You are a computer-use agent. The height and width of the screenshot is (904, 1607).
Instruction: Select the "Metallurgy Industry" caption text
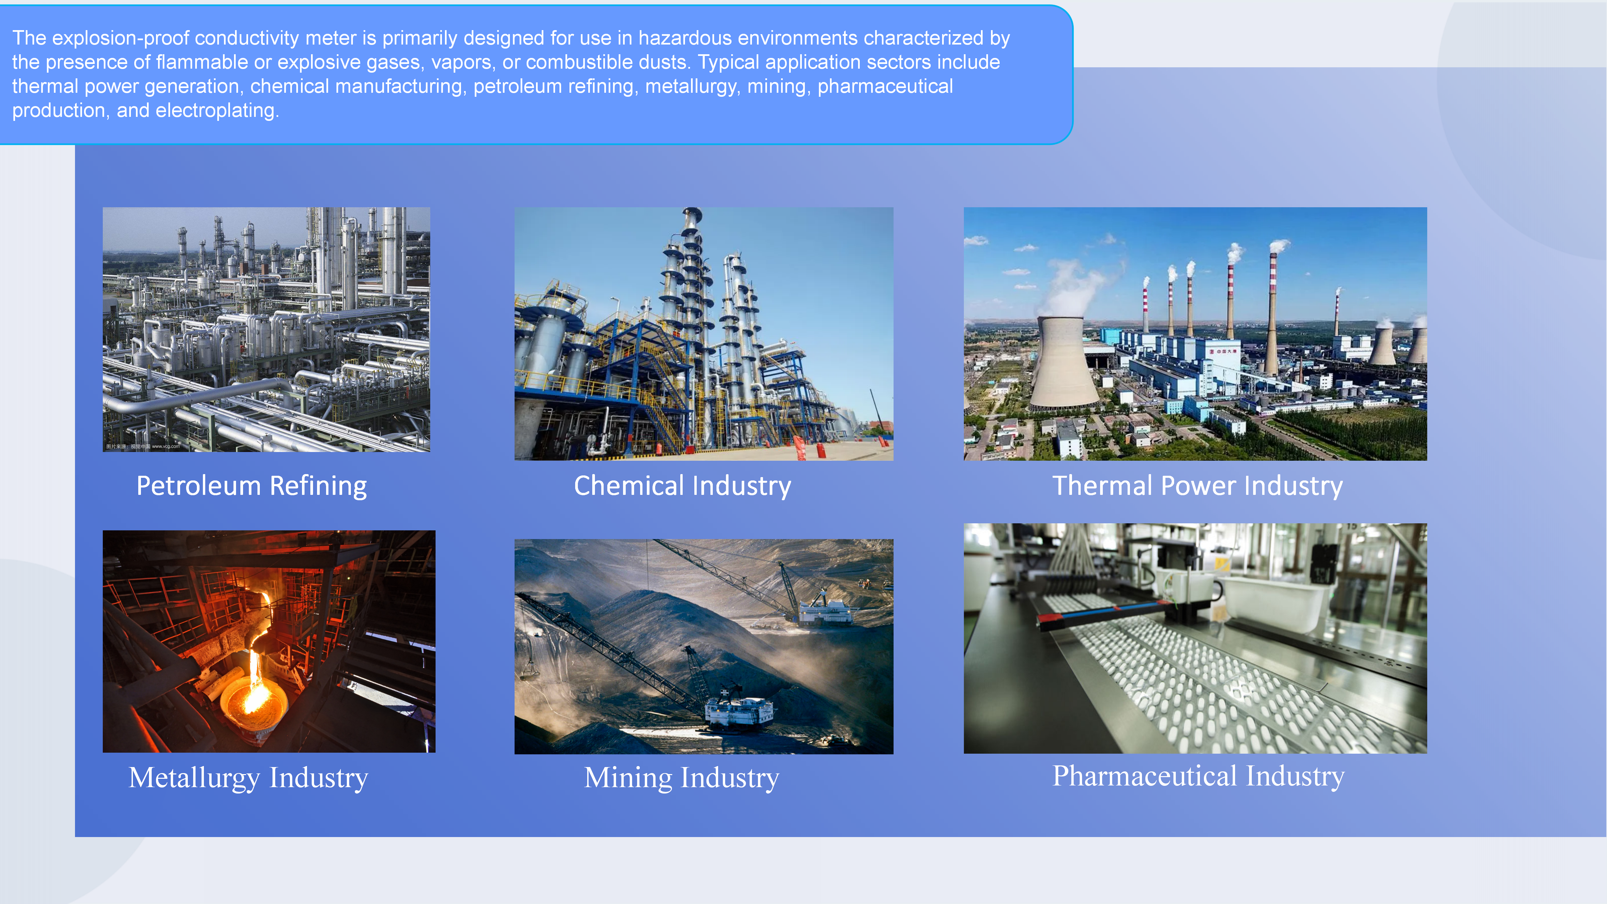[248, 777]
